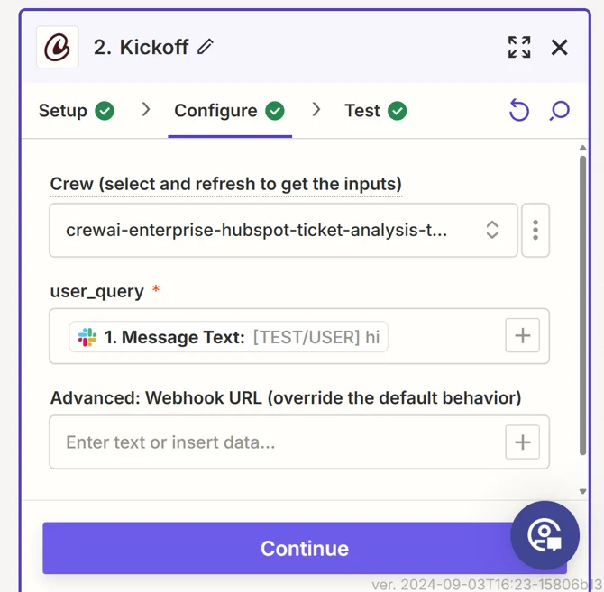Click the up/down arrows in Crew dropdown

point(492,230)
